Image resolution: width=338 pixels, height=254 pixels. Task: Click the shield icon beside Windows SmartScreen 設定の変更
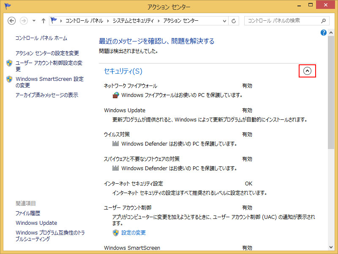(9, 79)
